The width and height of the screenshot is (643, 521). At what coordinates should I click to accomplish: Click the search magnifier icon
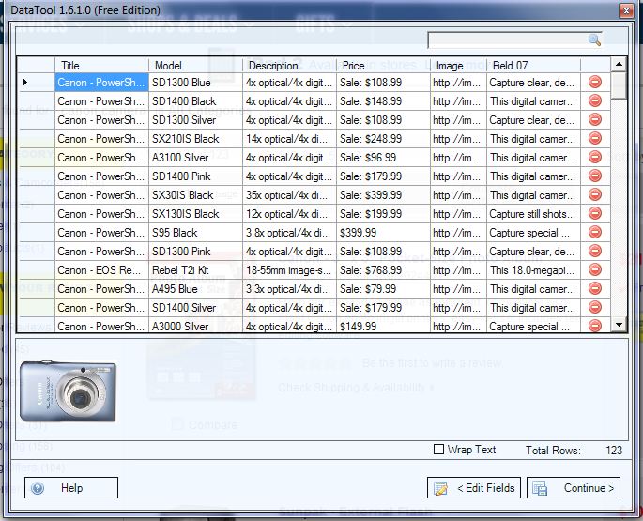coord(594,39)
